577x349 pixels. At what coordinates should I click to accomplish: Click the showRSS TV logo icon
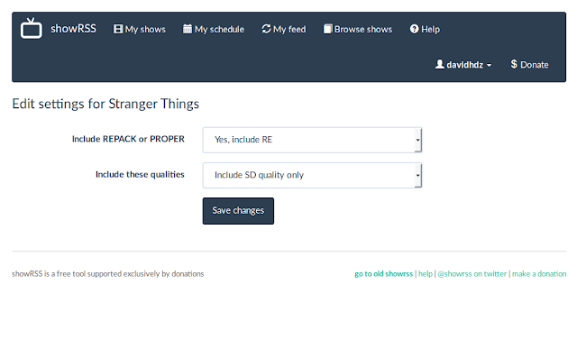tap(32, 28)
